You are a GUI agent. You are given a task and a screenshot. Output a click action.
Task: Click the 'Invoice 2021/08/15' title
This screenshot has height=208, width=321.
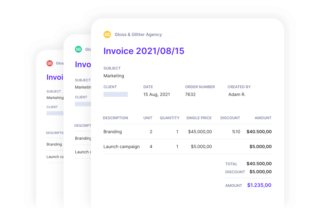(144, 51)
